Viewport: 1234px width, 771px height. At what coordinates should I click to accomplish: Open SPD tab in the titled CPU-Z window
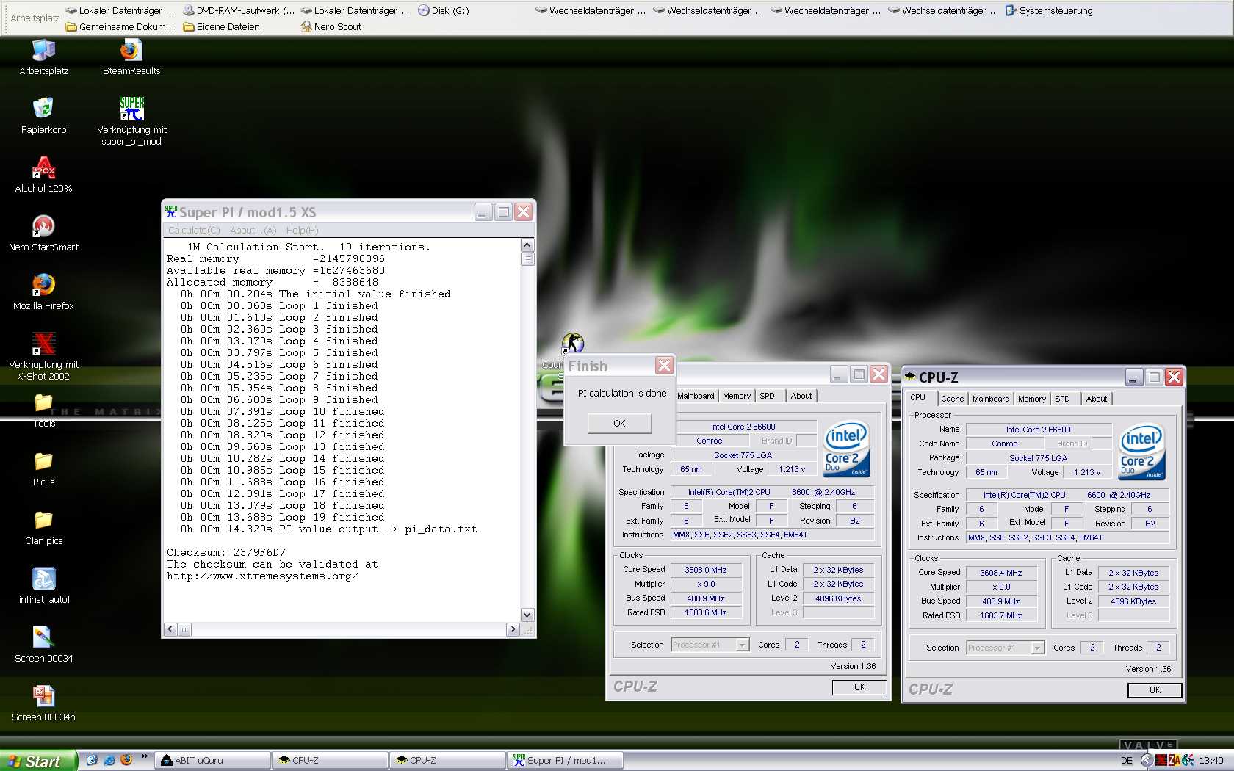pos(1062,399)
